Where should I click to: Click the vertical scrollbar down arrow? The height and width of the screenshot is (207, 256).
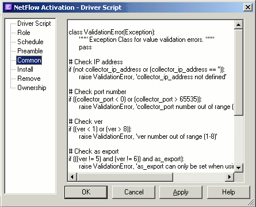[239, 167]
